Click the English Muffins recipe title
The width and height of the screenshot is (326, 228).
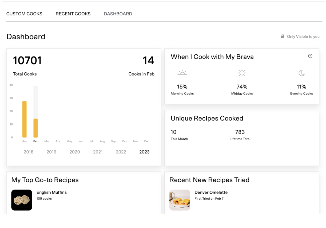pyautogui.click(x=51, y=192)
